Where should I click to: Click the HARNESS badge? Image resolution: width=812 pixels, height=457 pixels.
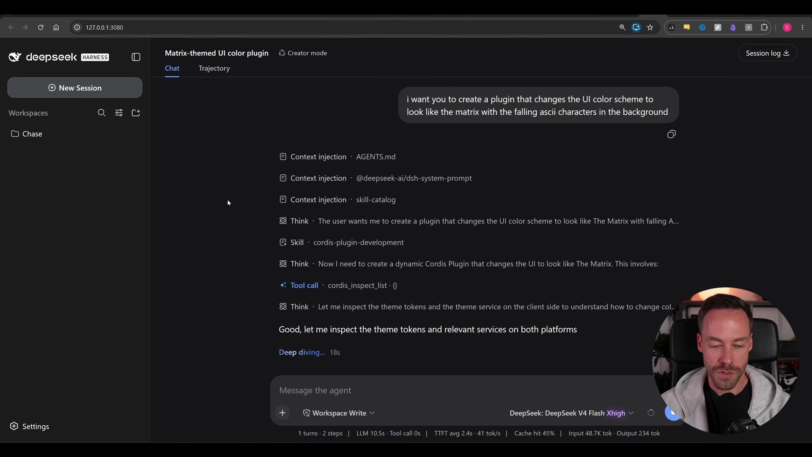pyautogui.click(x=95, y=57)
